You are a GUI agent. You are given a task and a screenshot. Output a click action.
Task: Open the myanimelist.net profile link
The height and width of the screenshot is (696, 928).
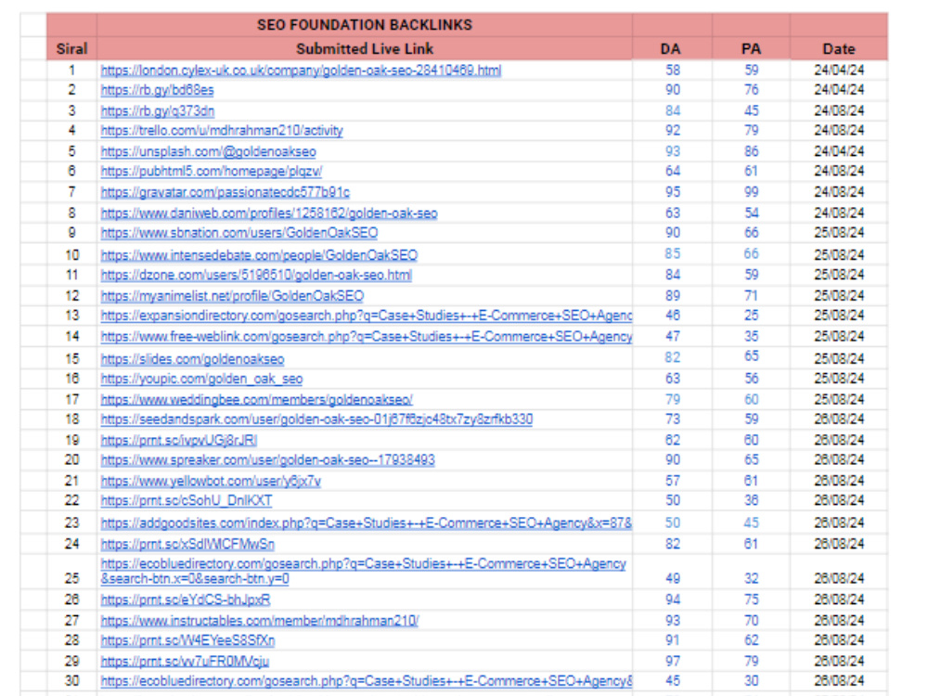tap(232, 296)
